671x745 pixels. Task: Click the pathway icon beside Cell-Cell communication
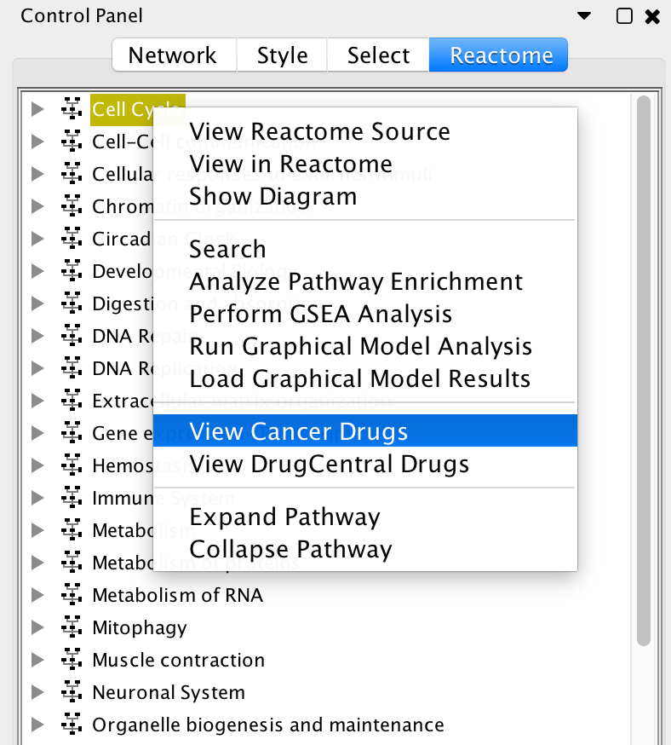(x=72, y=141)
